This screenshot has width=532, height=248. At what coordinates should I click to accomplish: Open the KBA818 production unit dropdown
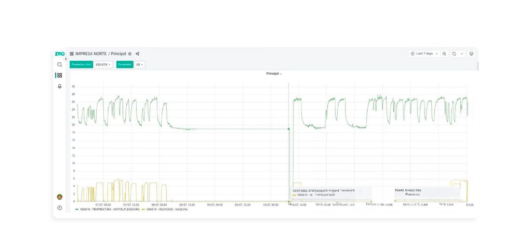(x=103, y=64)
